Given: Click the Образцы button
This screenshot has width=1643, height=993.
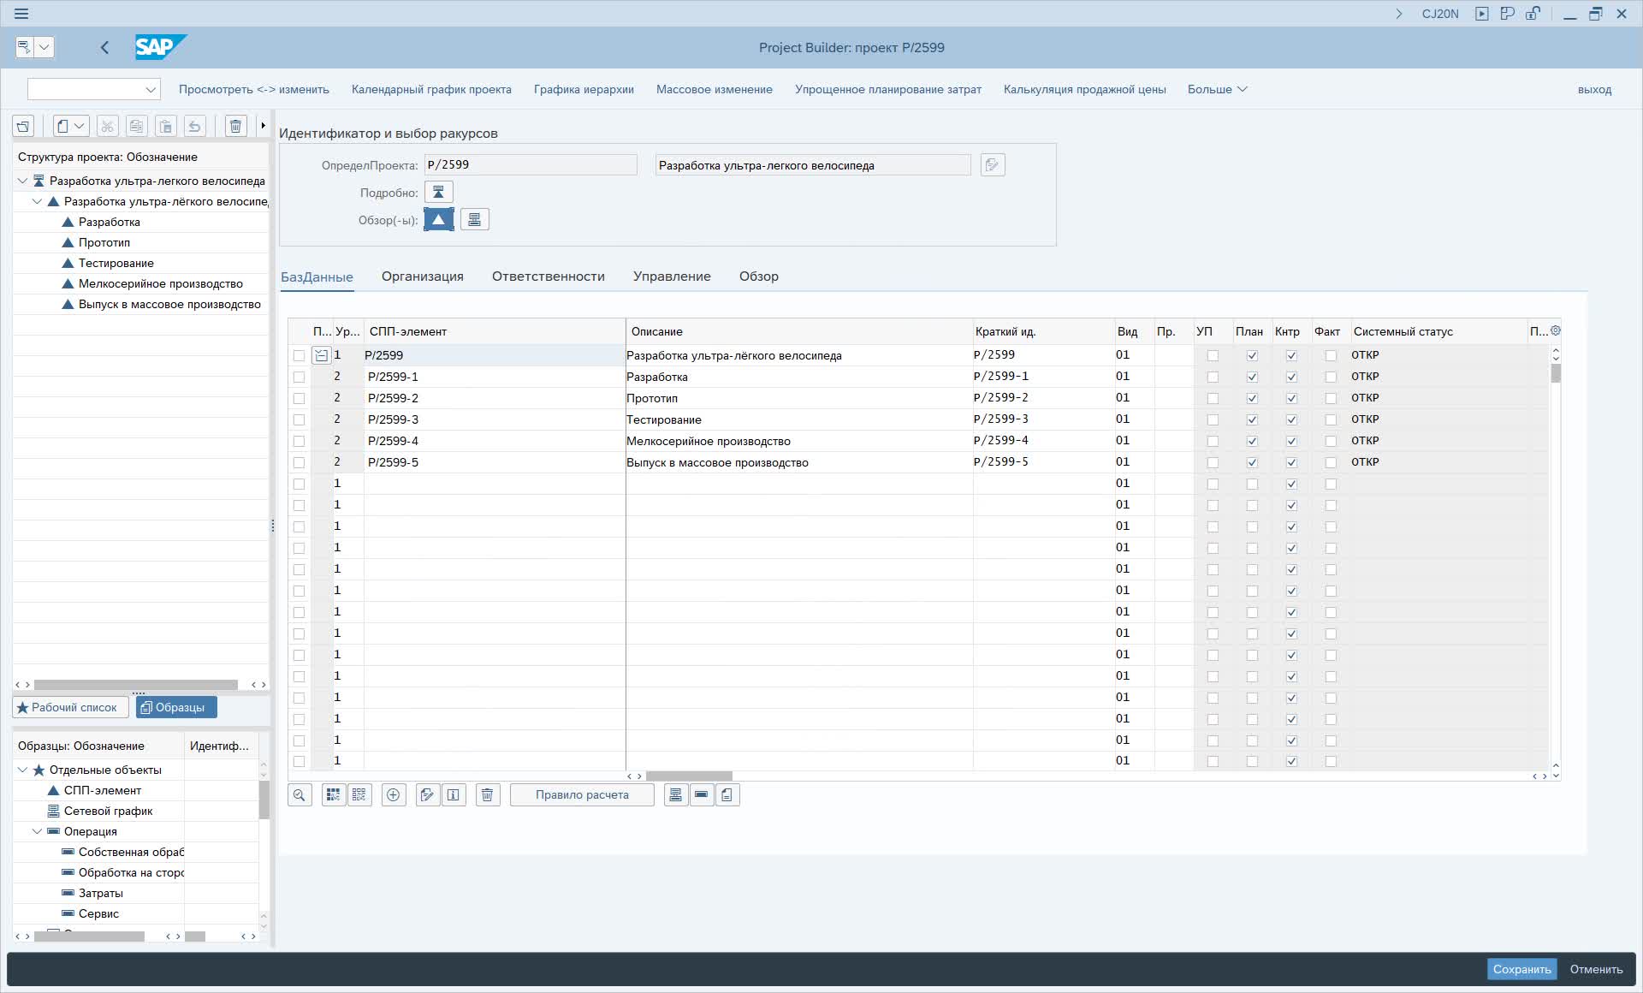Looking at the screenshot, I should coord(176,707).
